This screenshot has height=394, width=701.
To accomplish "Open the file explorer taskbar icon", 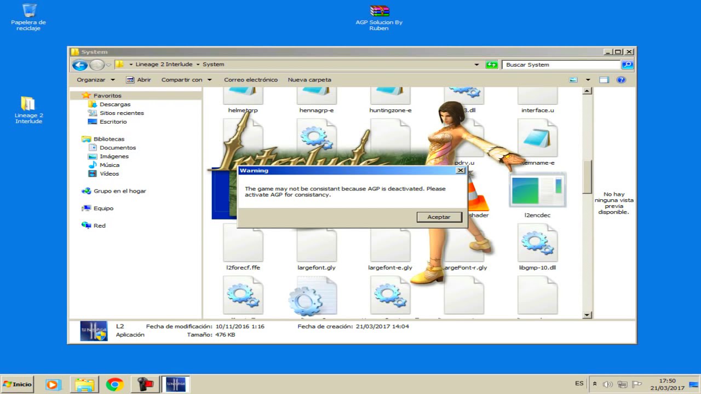I will tap(84, 385).
